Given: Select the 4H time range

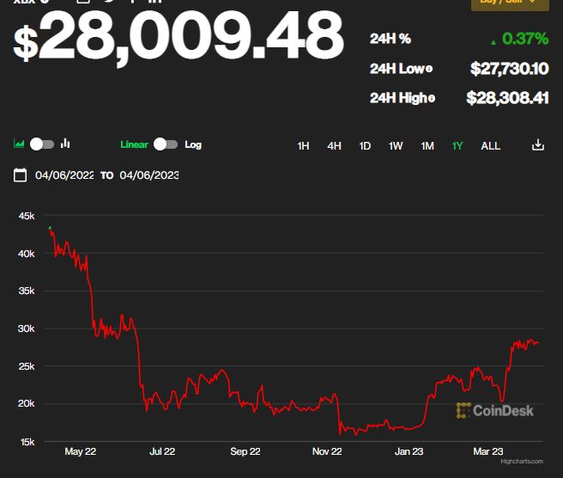Looking at the screenshot, I should 335,145.
